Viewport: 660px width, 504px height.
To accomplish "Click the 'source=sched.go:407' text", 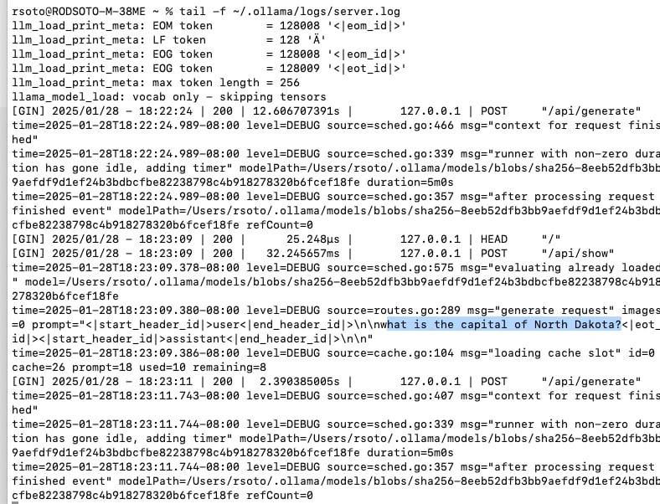I will (x=390, y=396).
